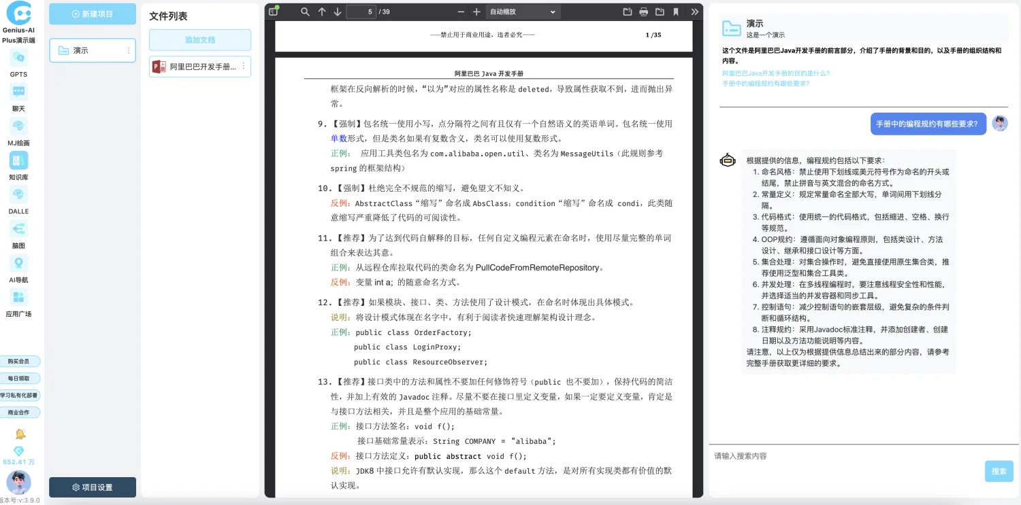The image size is (1021, 505).
Task: Go to previous PDF page arrow
Action: [x=322, y=12]
